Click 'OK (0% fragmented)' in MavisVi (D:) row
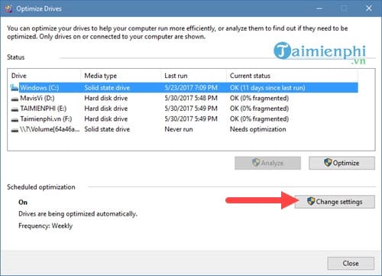Screen dimensions: 382x276 tap(259, 98)
